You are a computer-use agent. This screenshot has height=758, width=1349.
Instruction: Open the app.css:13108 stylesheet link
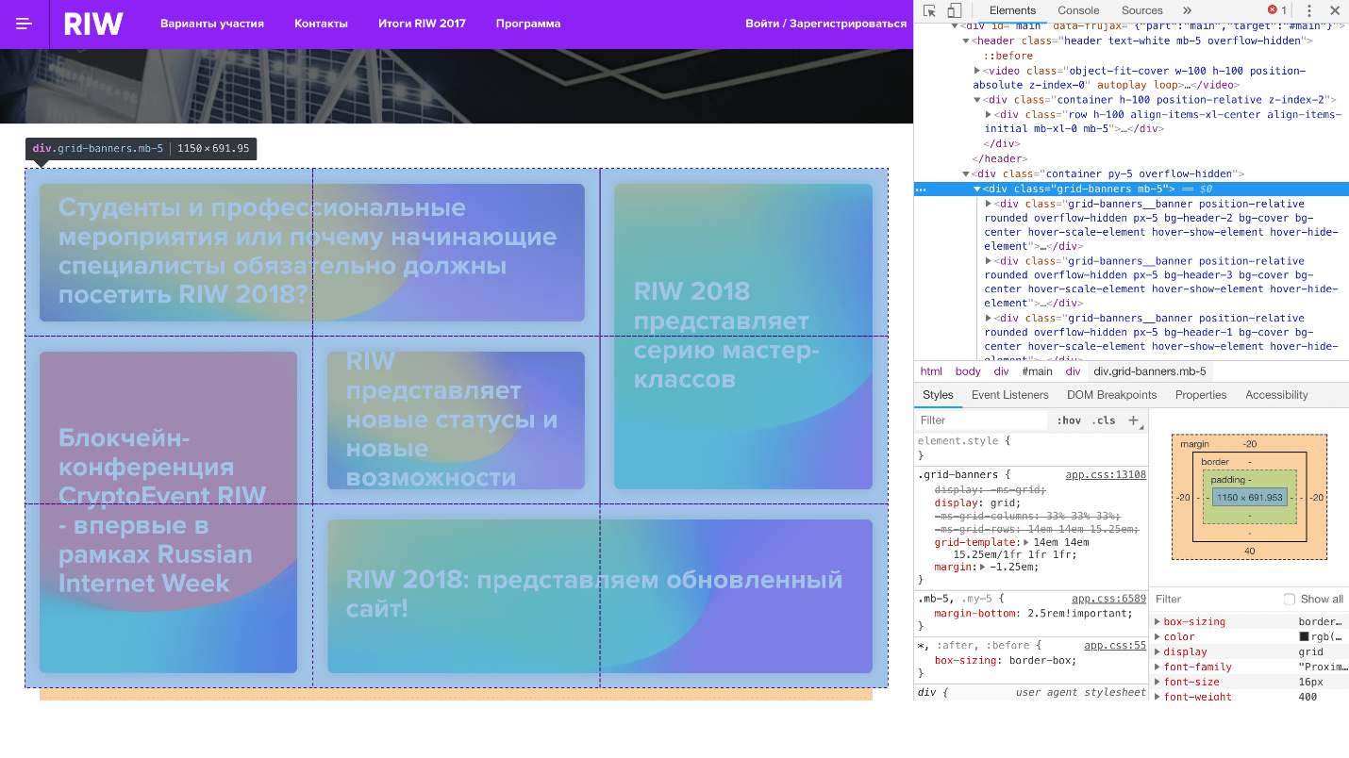1106,474
